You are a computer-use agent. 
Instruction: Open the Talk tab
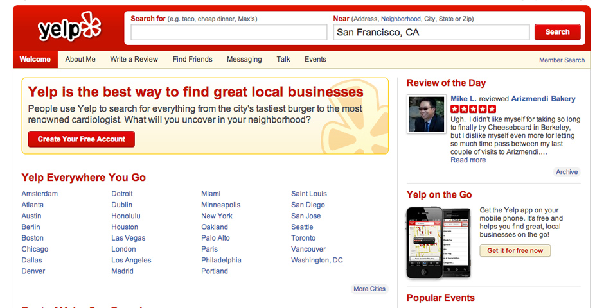click(x=283, y=59)
